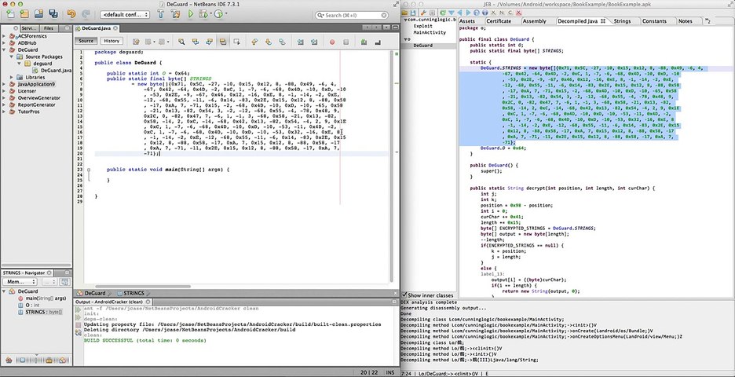This screenshot has width=735, height=377.
Task: Click the N rename icon in JEB toolbar
Action: pyautogui.click(x=502, y=13)
